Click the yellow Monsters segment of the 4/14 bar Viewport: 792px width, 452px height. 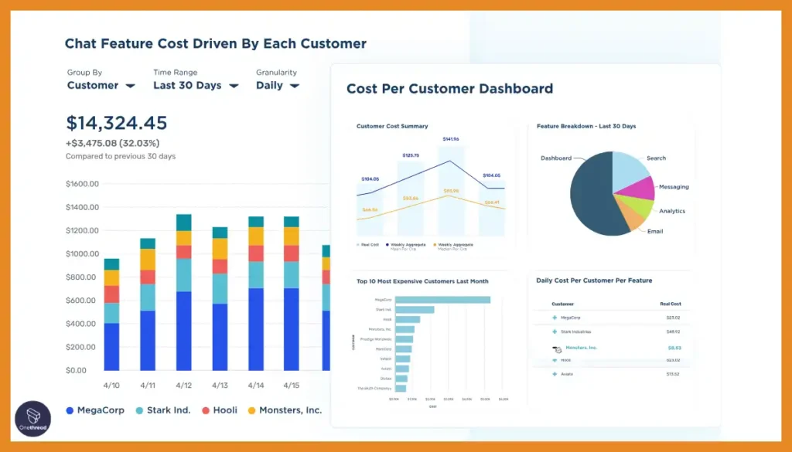pos(256,236)
